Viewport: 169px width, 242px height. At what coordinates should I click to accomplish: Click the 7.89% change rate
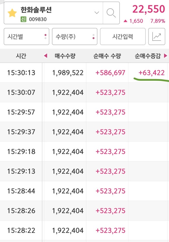158,21
